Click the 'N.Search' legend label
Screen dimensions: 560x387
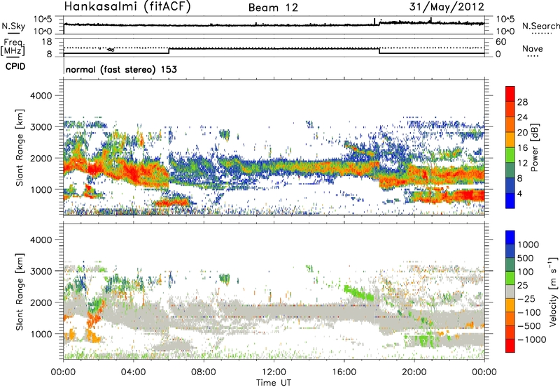[540, 26]
